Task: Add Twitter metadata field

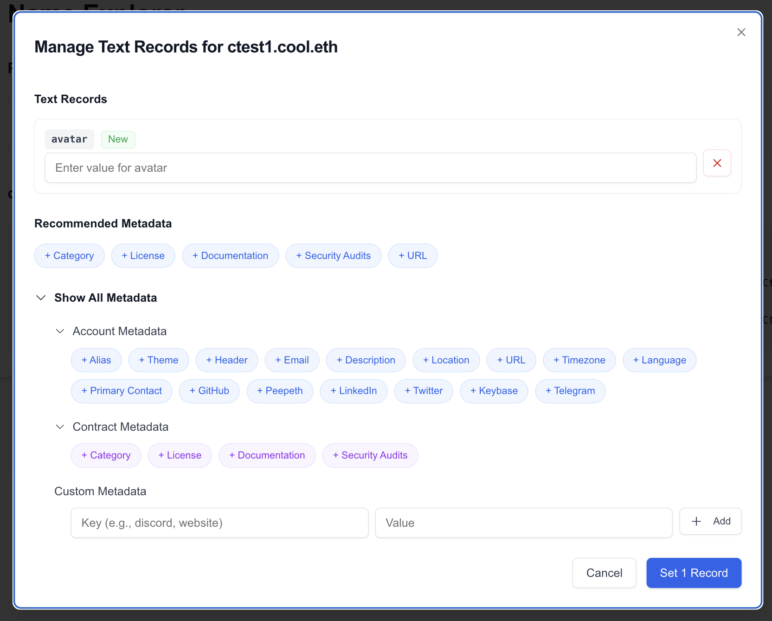Action: click(423, 391)
